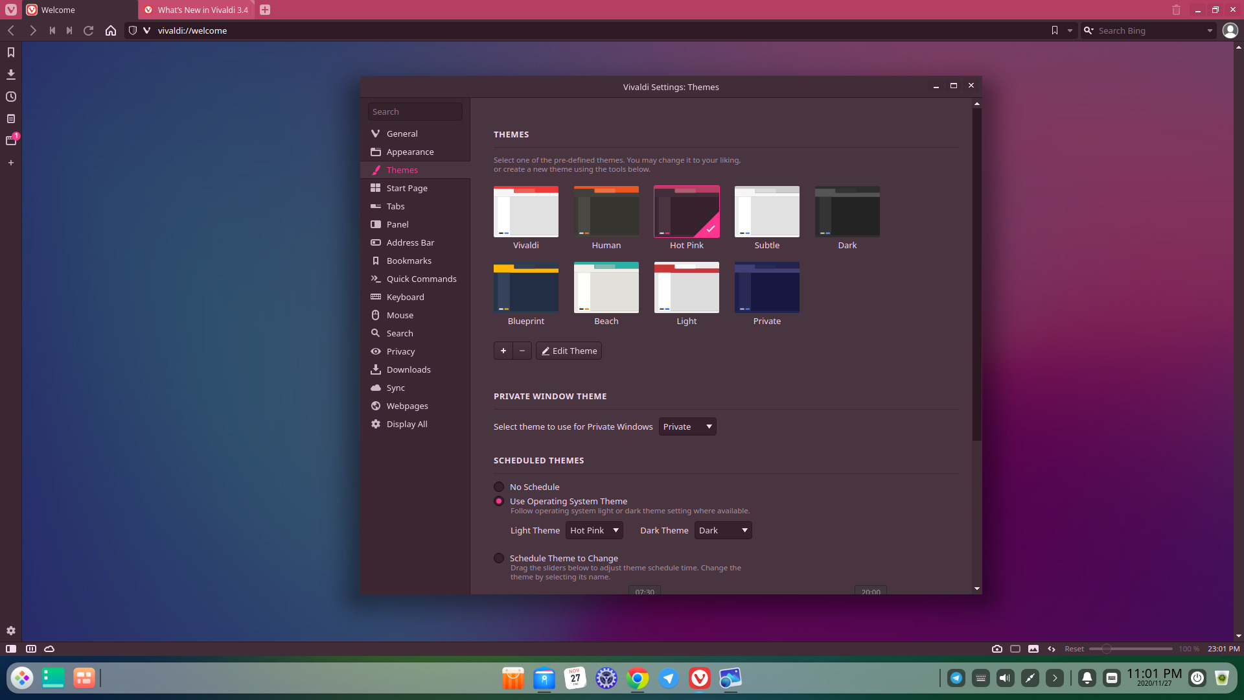This screenshot has width=1244, height=700.
Task: Click the Edit Theme button
Action: pyautogui.click(x=568, y=351)
